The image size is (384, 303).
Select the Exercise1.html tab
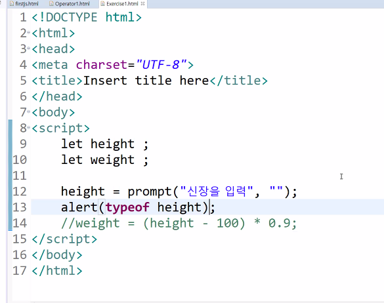[122, 4]
